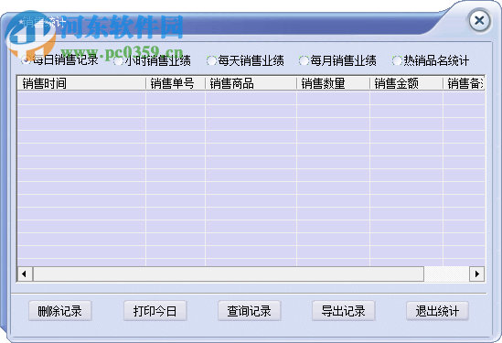The height and width of the screenshot is (343, 502).
Task: Choose the 每天销售业绩 radio option
Action: (x=245, y=60)
